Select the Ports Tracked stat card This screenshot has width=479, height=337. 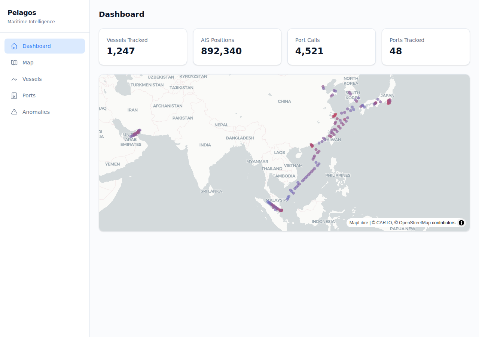click(x=425, y=46)
